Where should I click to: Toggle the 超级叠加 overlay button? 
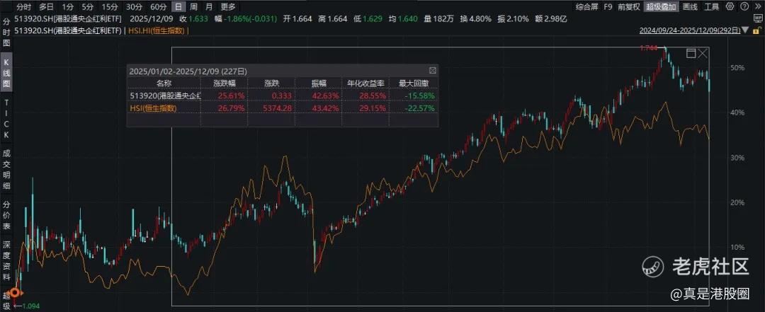tap(662, 7)
